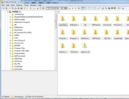Click the '25 Objects' status bar text
The width and height of the screenshot is (129, 99).
click(5, 97)
